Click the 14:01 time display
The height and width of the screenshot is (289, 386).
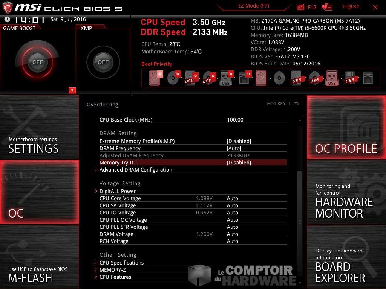point(30,20)
